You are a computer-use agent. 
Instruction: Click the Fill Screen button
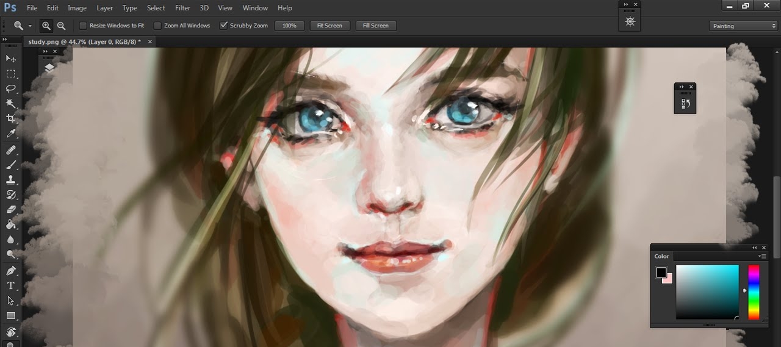coord(375,26)
